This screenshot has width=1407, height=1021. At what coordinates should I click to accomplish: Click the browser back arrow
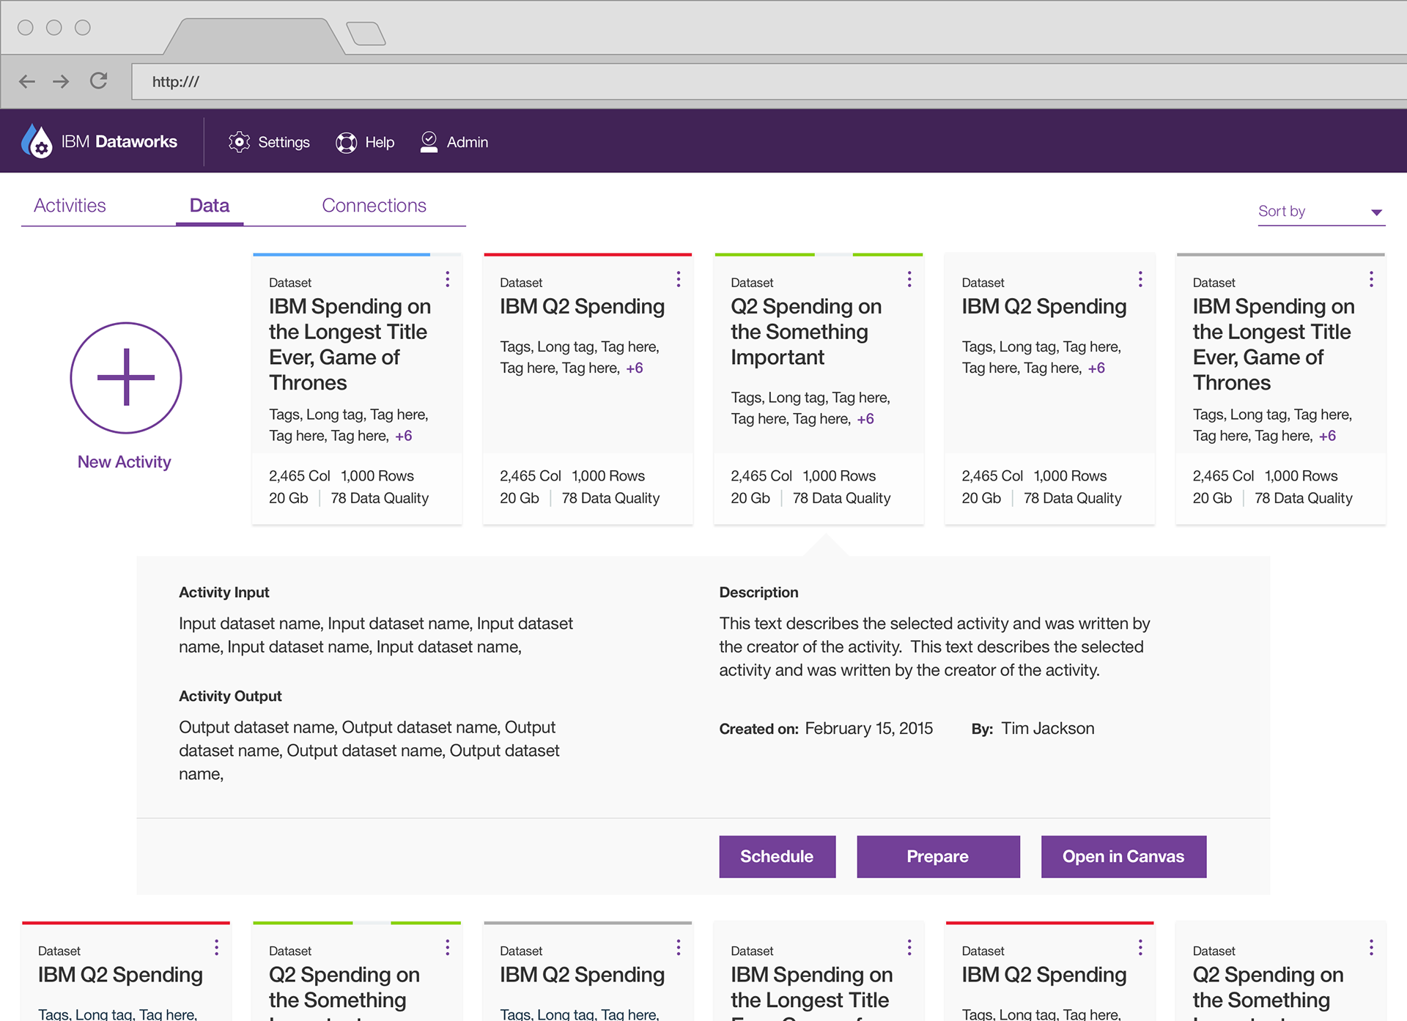click(27, 81)
